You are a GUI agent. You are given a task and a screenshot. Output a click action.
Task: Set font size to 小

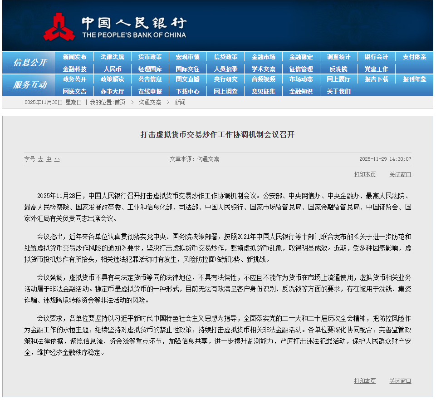[x=57, y=159]
